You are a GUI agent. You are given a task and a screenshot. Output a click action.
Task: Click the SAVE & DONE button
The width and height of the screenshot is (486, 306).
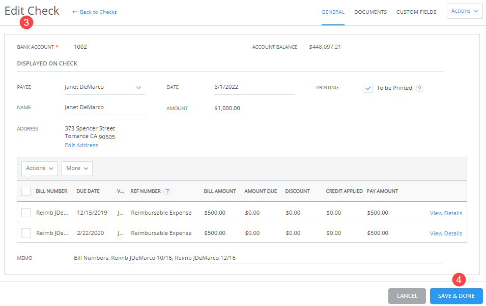456,296
